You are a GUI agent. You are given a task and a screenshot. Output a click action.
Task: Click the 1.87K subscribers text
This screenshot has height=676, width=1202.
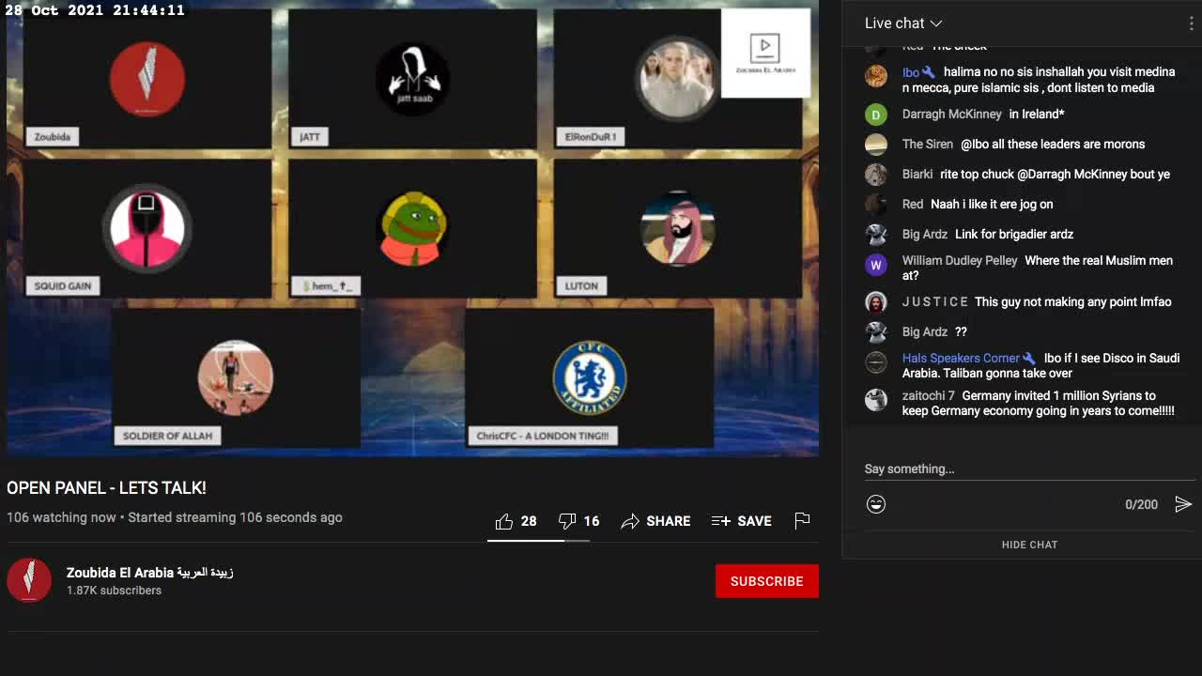(x=114, y=591)
